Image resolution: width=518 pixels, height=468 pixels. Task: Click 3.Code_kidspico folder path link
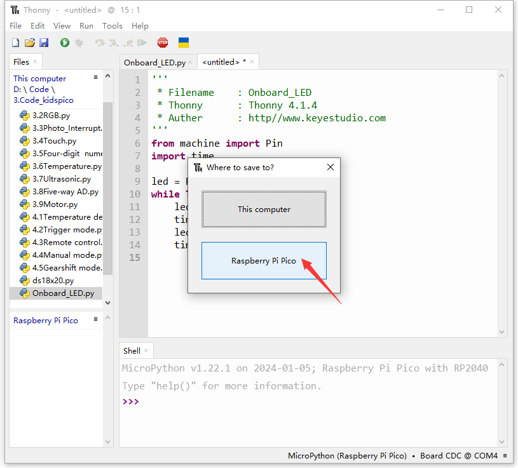(x=43, y=100)
